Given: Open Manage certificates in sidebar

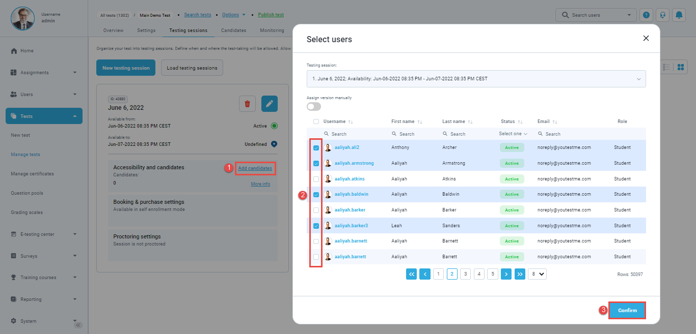Looking at the screenshot, I should click(x=32, y=174).
